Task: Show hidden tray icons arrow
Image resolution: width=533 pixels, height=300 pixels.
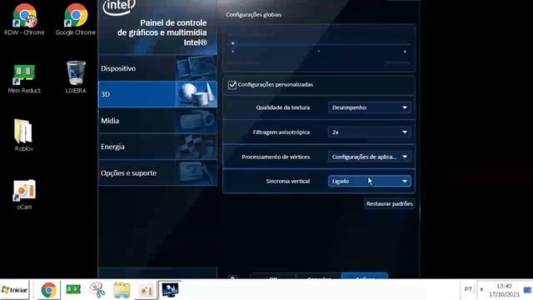Action: click(481, 289)
